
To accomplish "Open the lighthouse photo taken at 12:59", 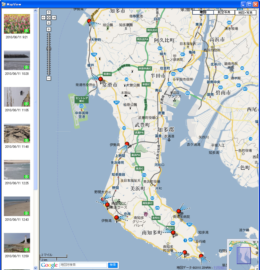I will [17, 243].
